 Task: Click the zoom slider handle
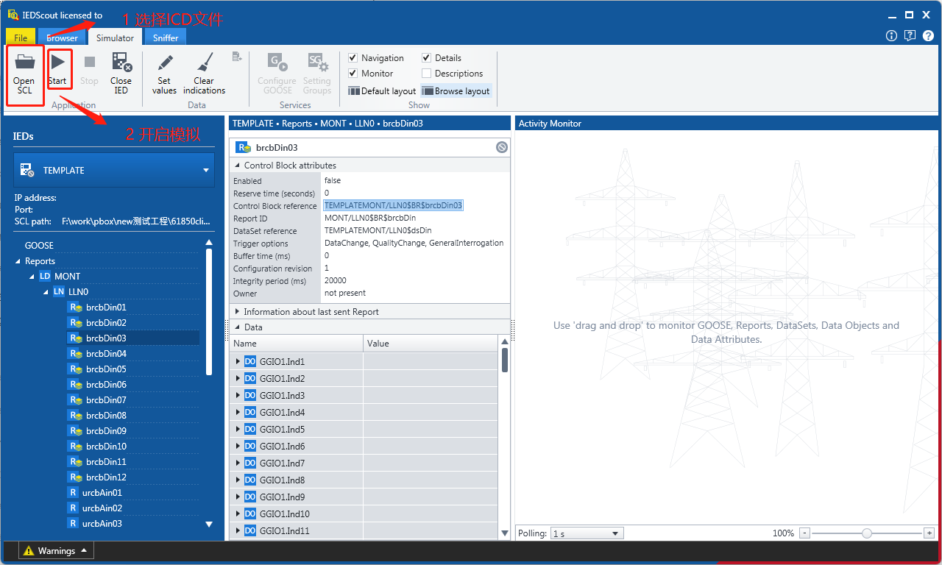(x=867, y=533)
